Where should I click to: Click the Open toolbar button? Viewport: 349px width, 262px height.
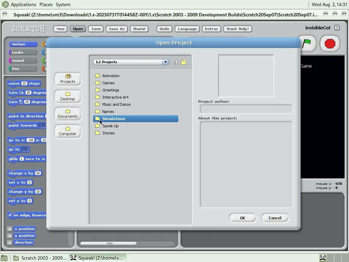tap(78, 29)
